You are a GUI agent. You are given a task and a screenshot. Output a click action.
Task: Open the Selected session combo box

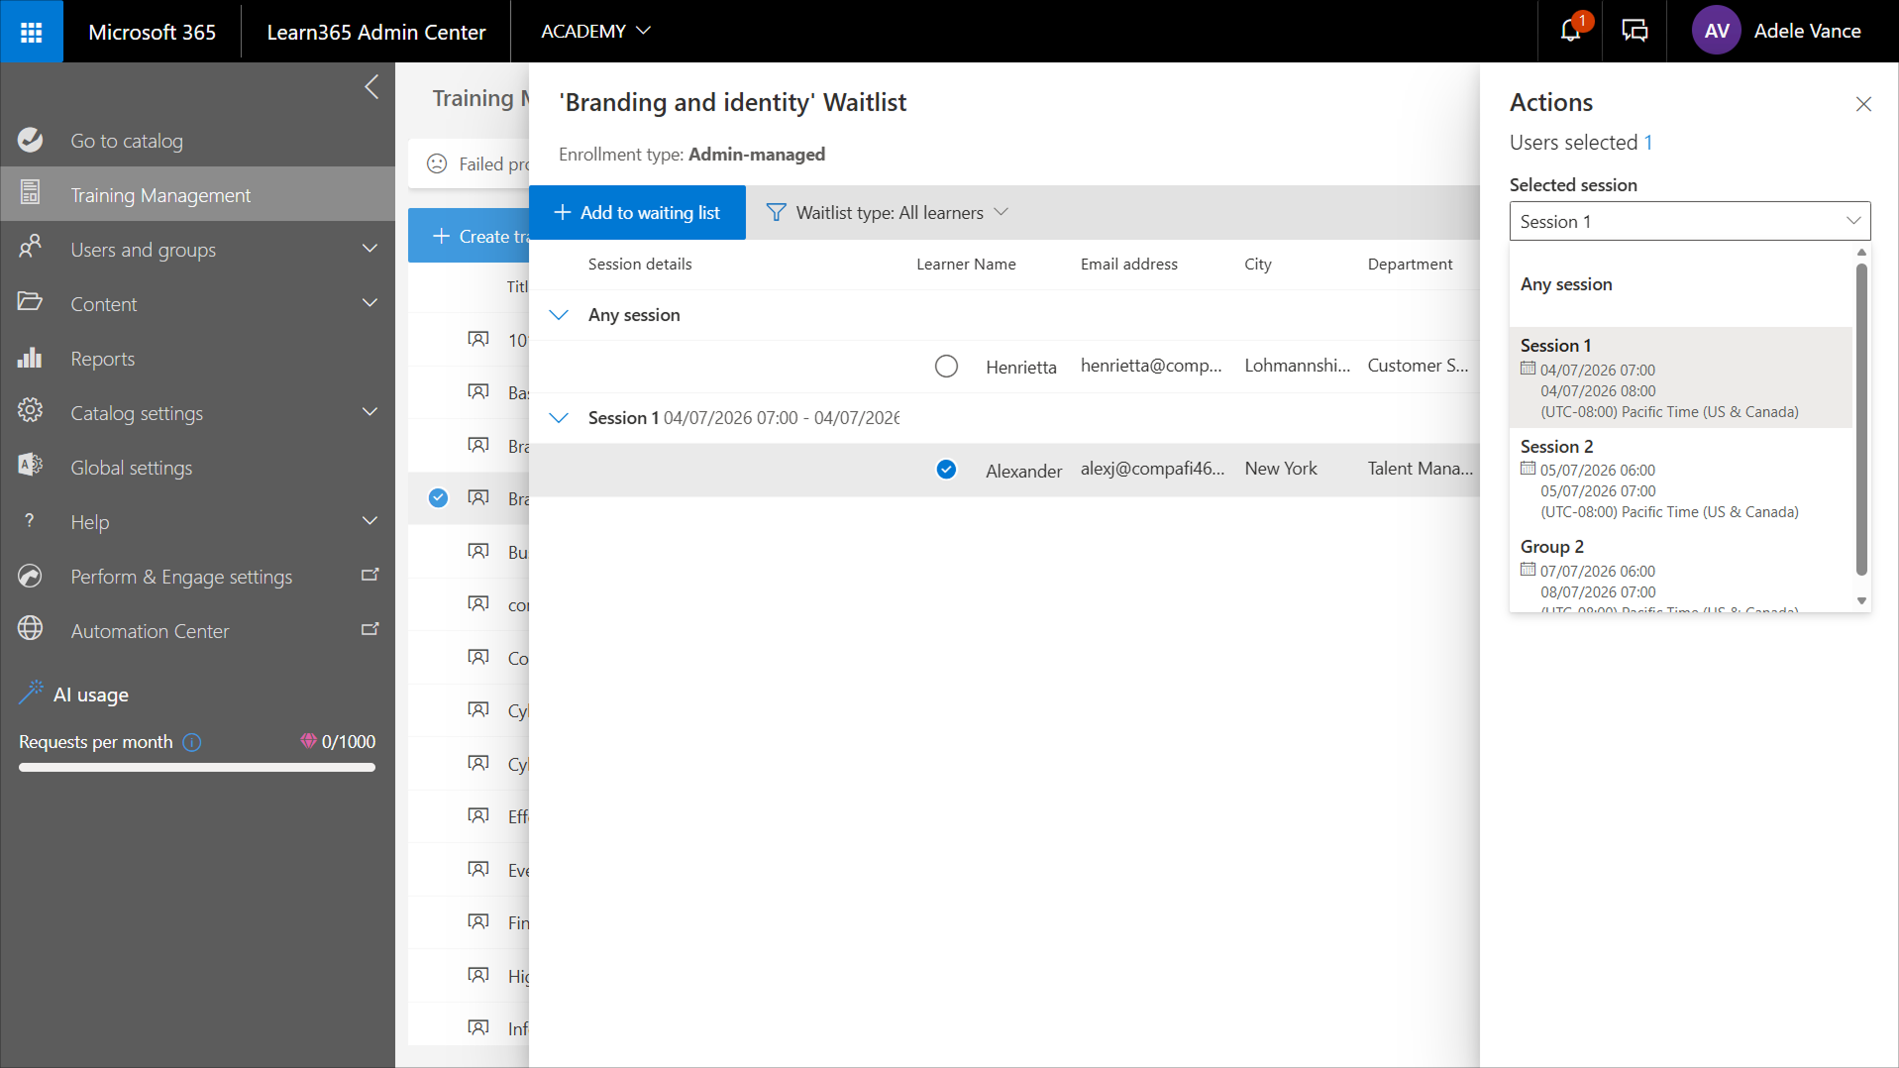pos(1689,221)
